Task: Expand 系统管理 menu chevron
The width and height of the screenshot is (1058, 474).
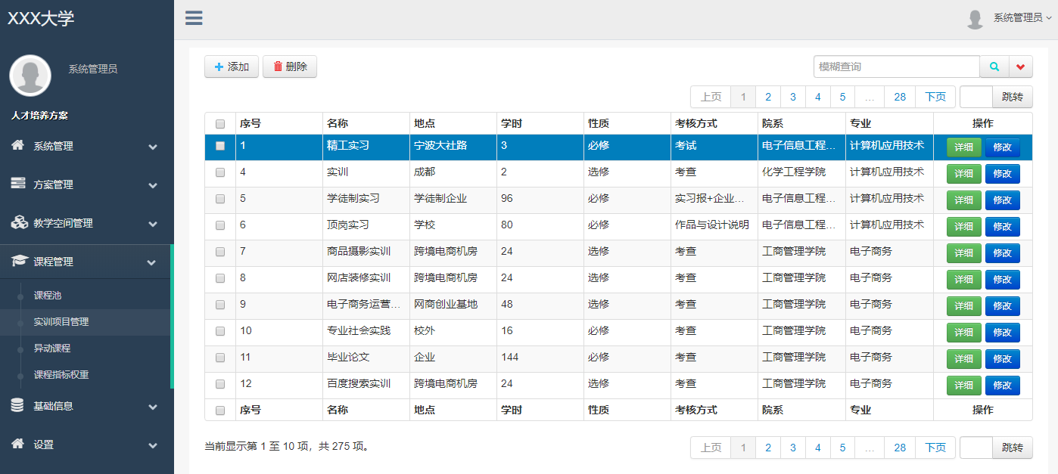Action: (x=153, y=147)
